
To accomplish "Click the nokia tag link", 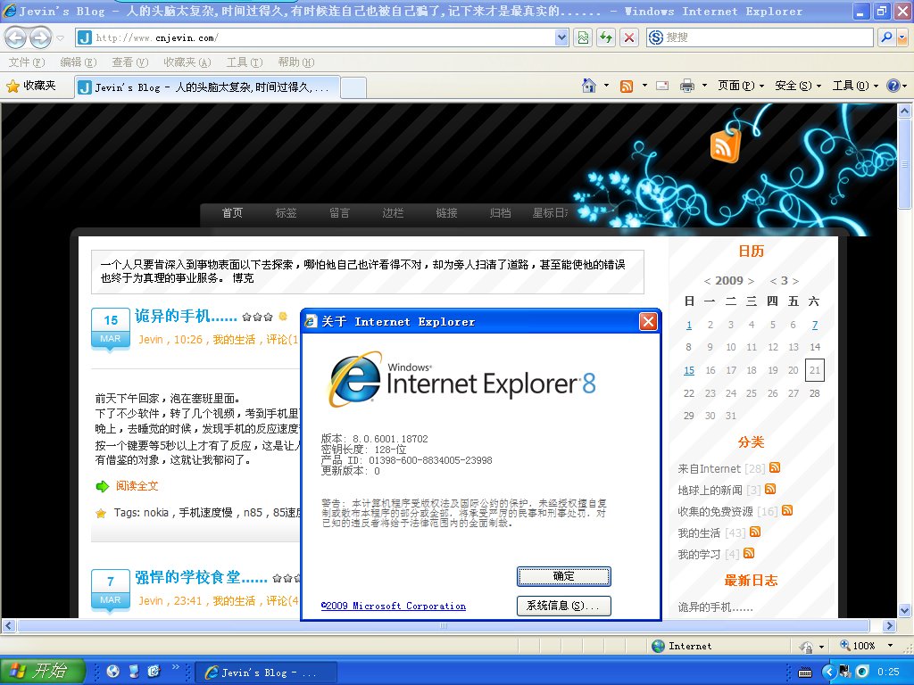I will pyautogui.click(x=156, y=513).
